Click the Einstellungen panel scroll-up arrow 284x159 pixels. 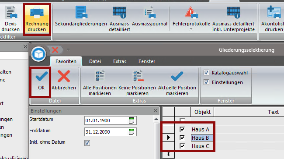156,119
